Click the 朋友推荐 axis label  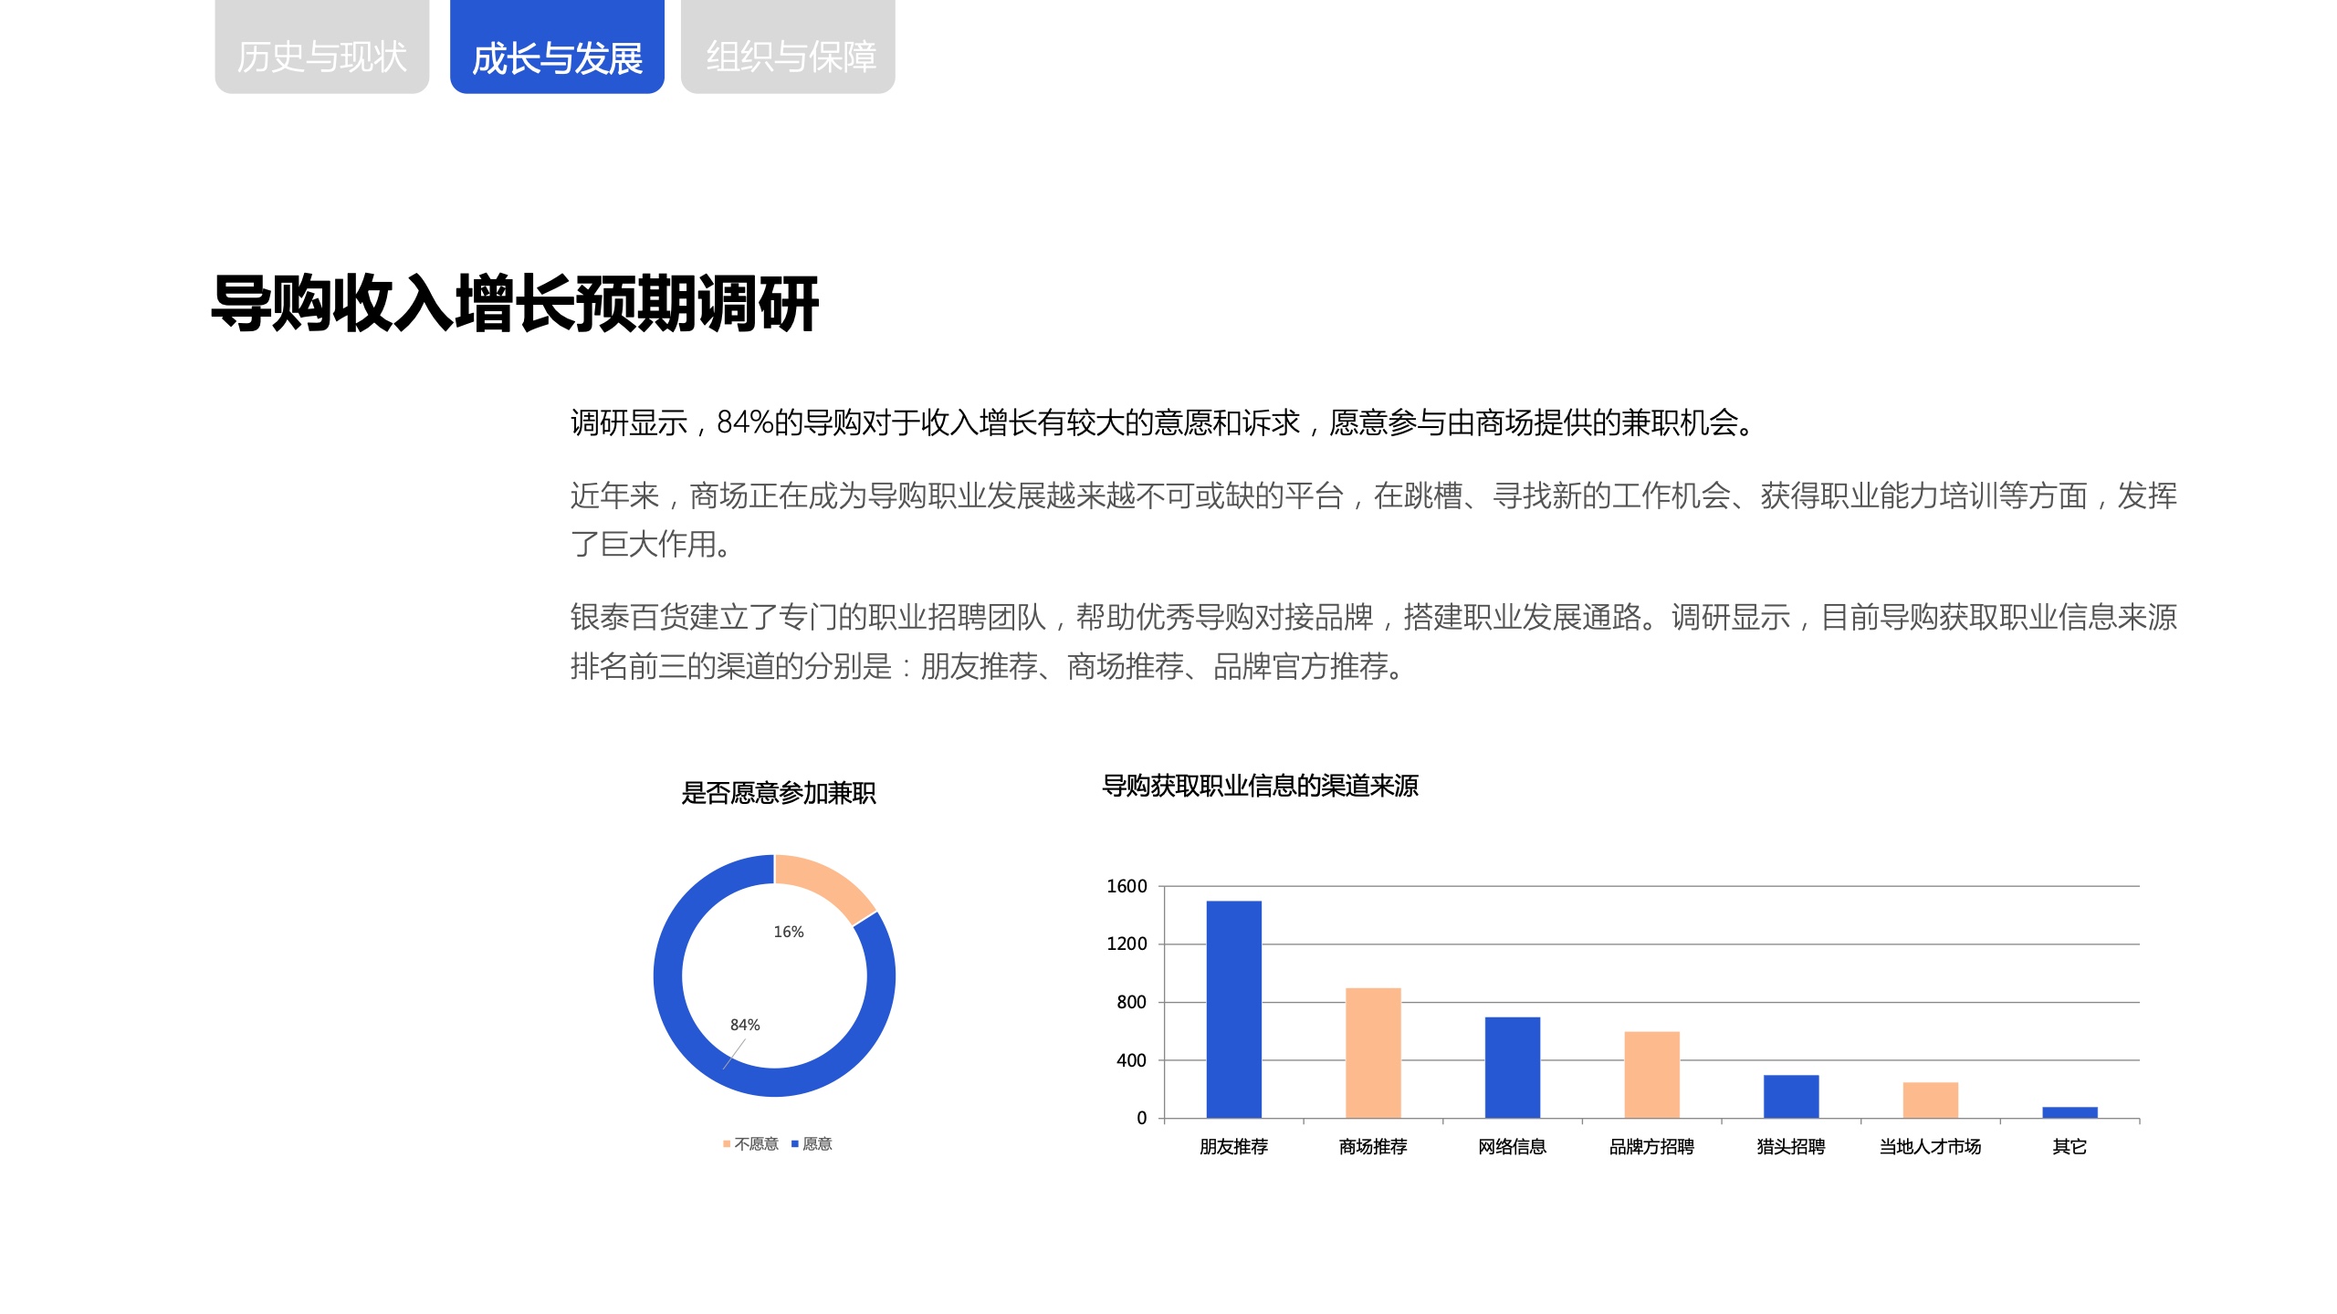tap(1234, 1147)
